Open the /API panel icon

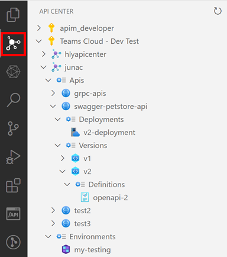tap(13, 214)
